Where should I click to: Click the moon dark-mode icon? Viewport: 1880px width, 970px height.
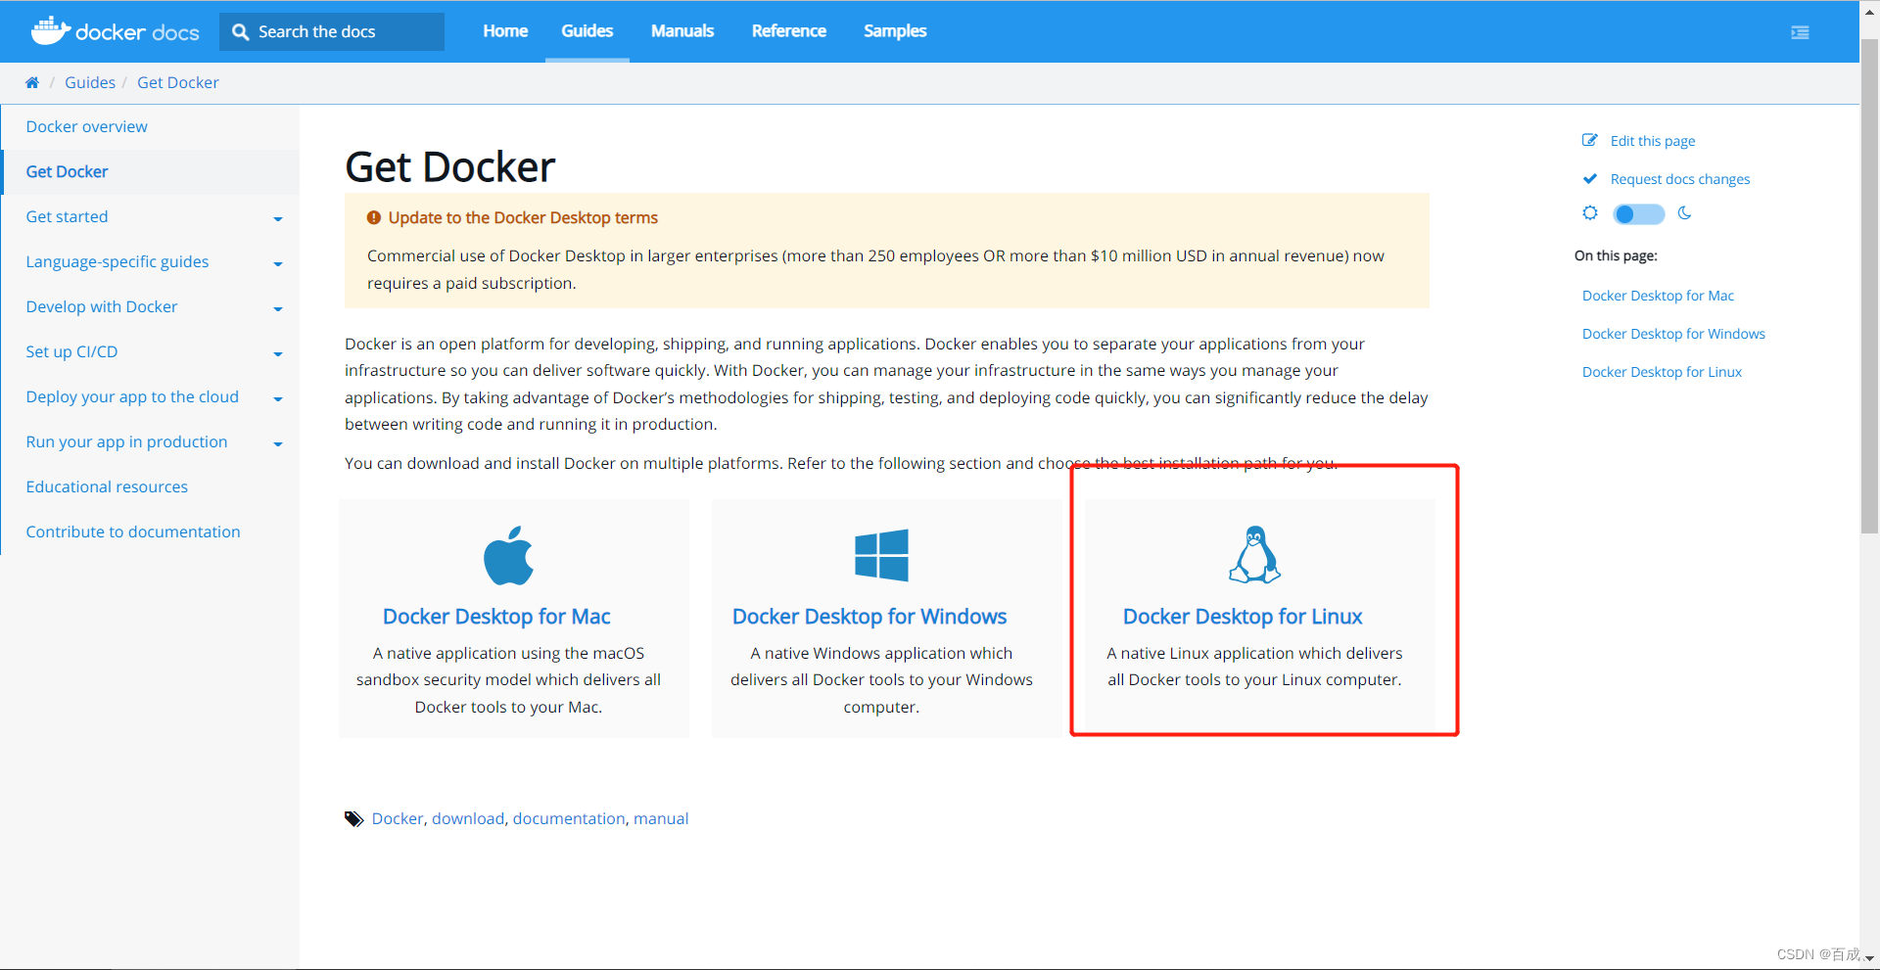pyautogui.click(x=1684, y=213)
